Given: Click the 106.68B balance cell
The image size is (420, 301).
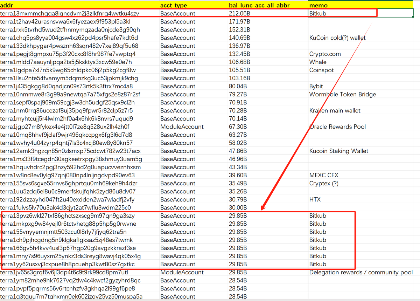Looking at the screenshot, I should (x=268, y=62).
